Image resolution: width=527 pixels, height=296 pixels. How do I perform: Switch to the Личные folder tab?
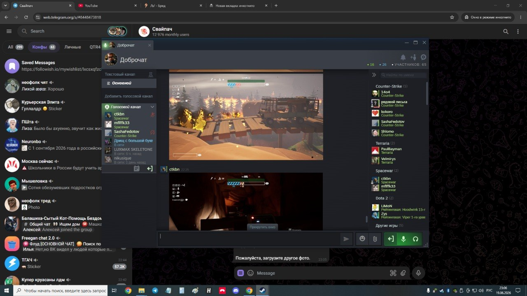(x=72, y=47)
